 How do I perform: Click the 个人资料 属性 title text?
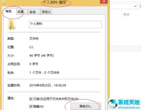tap(55, 2)
